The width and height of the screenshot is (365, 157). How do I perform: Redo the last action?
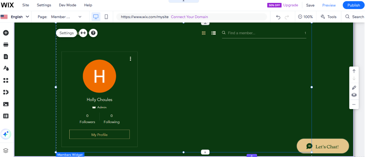pos(287,17)
